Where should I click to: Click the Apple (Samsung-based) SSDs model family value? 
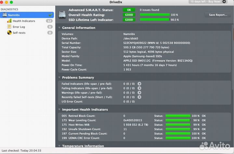143,56
